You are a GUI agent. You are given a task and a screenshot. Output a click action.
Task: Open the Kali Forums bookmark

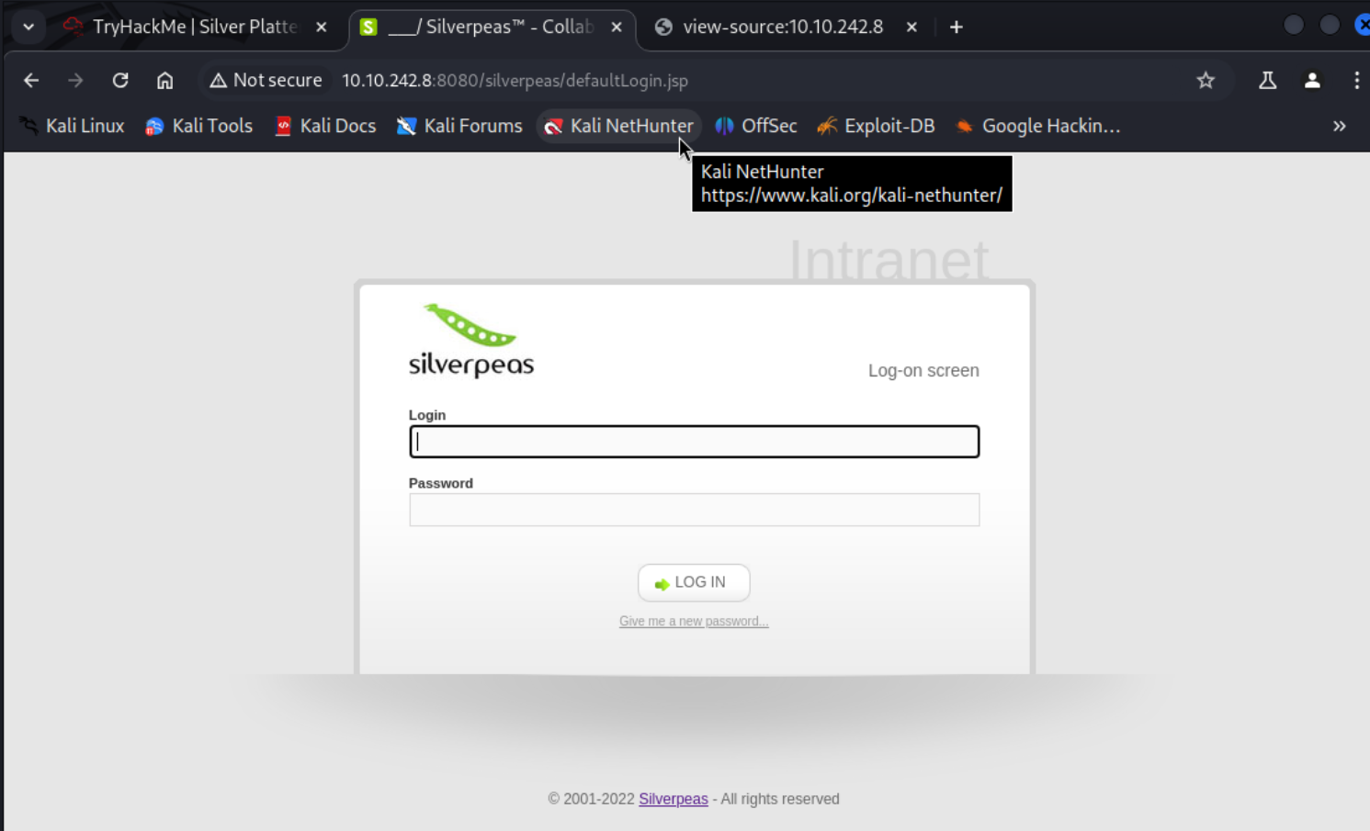coord(459,126)
